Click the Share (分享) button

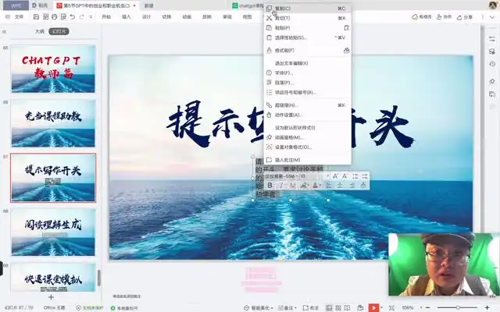coord(467,16)
